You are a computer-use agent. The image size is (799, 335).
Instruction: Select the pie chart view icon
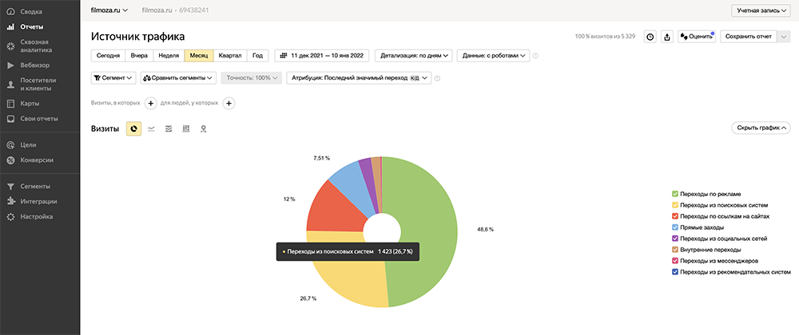[134, 128]
